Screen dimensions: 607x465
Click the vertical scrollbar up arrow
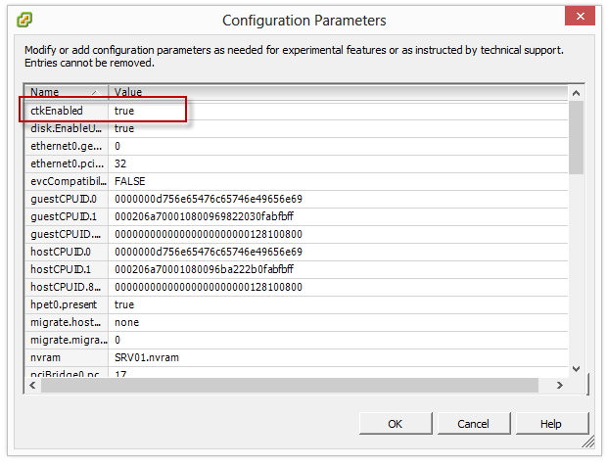pos(577,92)
